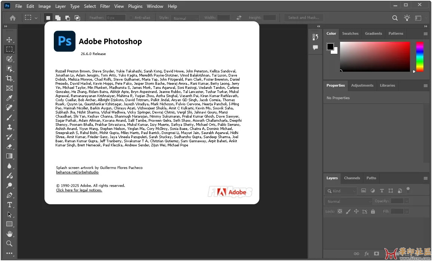Open the Search magnifier in options bar
Screen dimensions: 432x261
point(395,18)
